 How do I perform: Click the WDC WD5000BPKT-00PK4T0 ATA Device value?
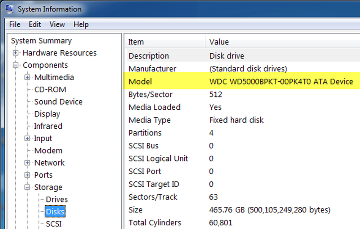(x=281, y=82)
